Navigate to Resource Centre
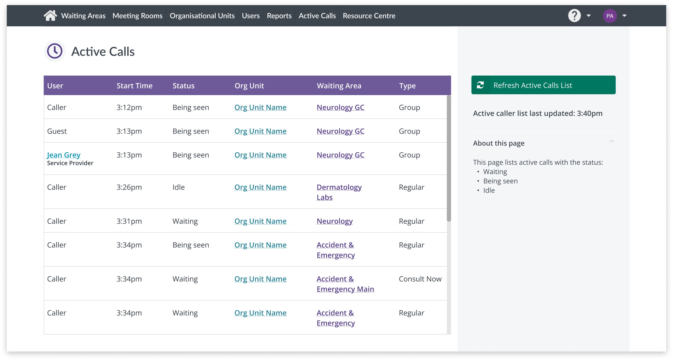 [369, 16]
